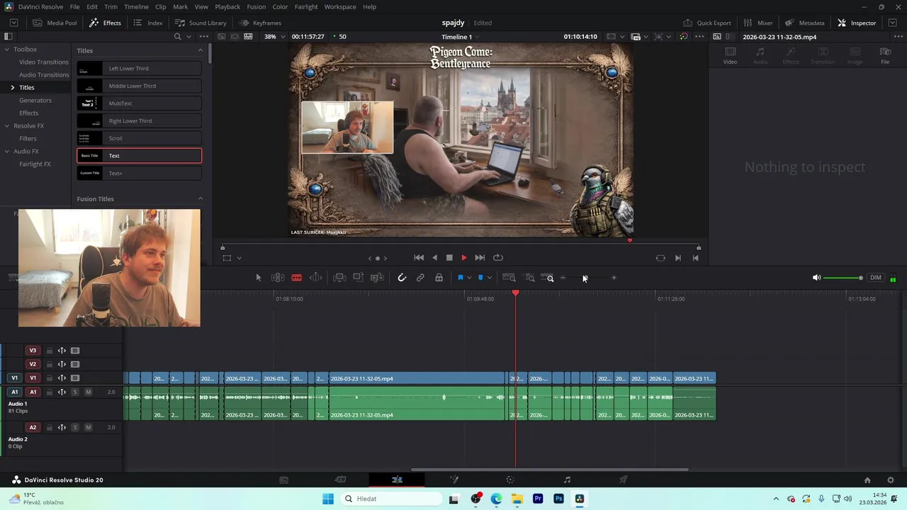
Task: Collapse the Fusion Titles header caret
Action: point(200,198)
